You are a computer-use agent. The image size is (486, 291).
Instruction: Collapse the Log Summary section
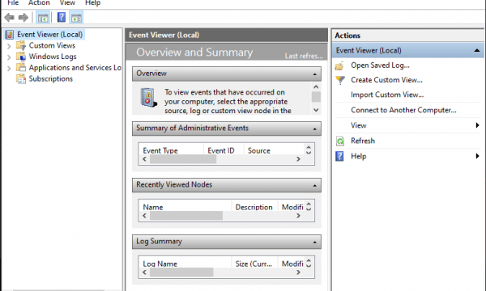coord(314,242)
